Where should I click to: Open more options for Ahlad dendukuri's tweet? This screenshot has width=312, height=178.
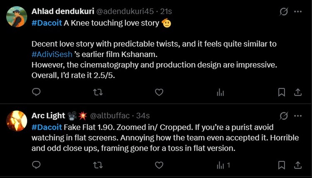(x=298, y=12)
